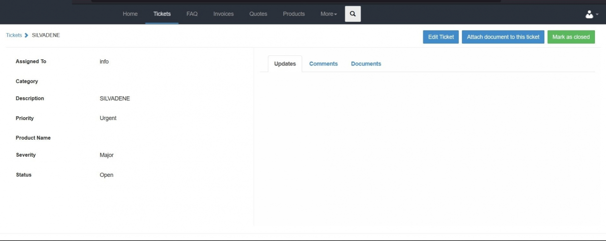Click the Status label

(x=24, y=175)
